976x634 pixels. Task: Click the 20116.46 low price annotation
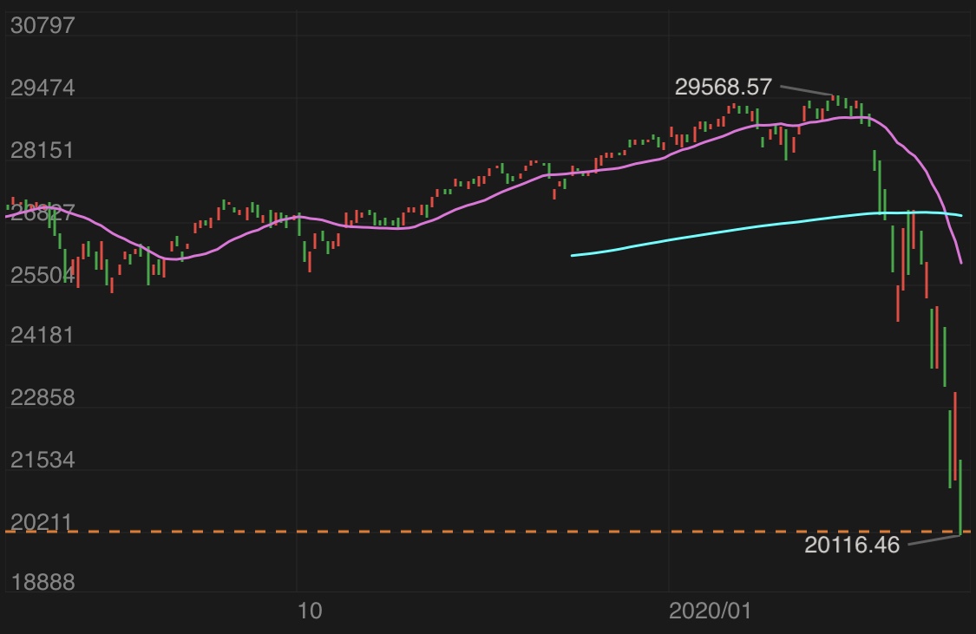click(852, 545)
